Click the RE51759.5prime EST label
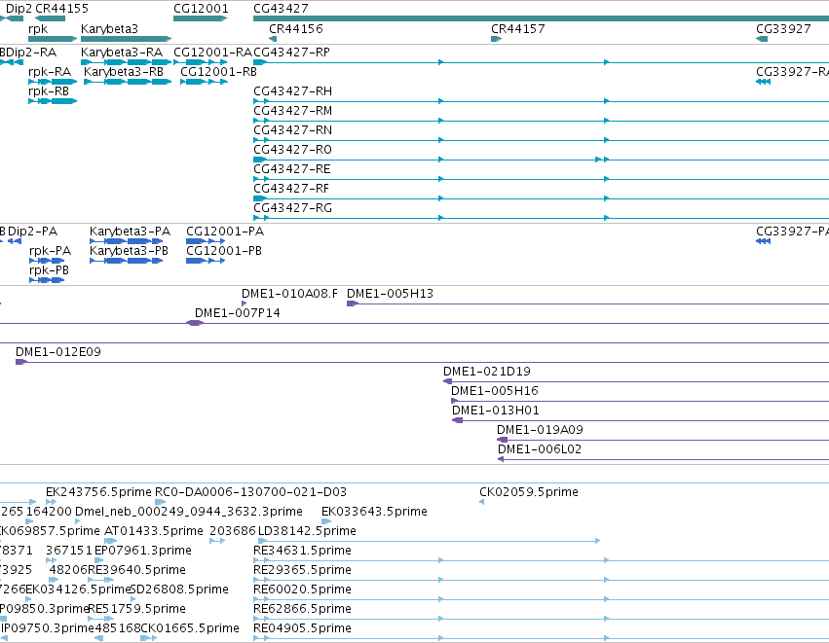This screenshot has width=829, height=643. tap(137, 610)
